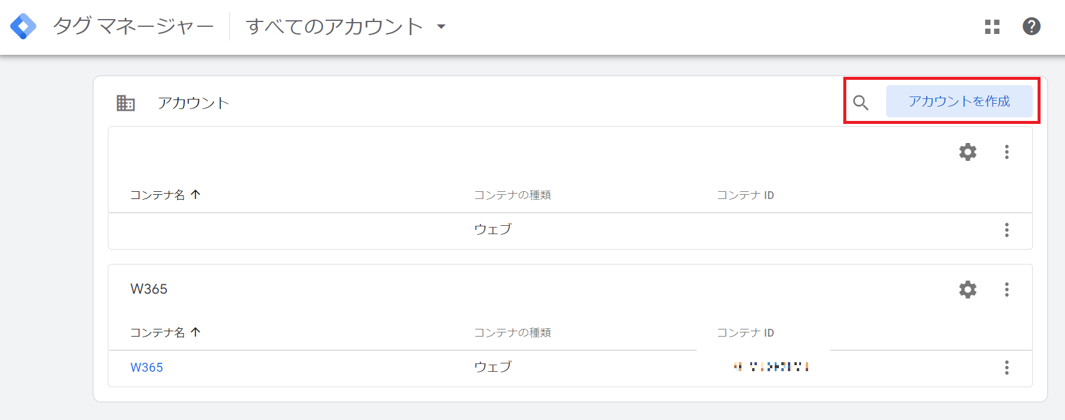Open the overflow menu on the W365 container row
The height and width of the screenshot is (420, 1065).
(x=1007, y=368)
